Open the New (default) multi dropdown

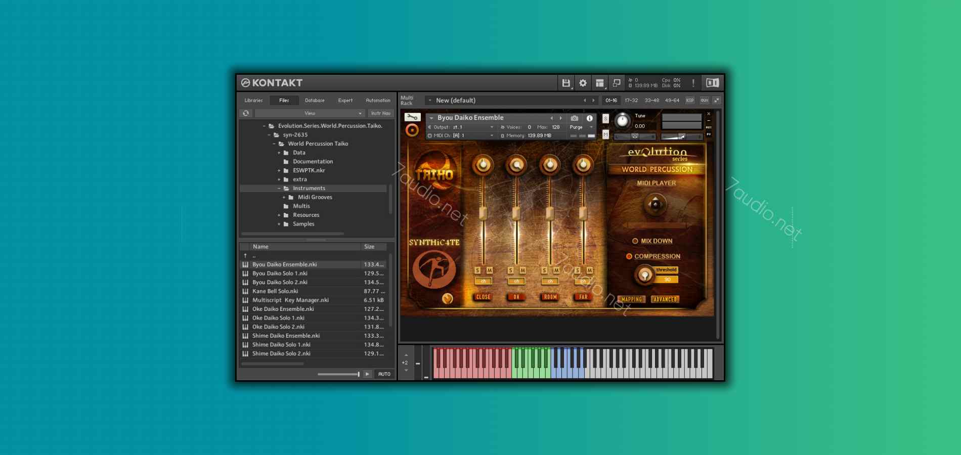coord(511,100)
